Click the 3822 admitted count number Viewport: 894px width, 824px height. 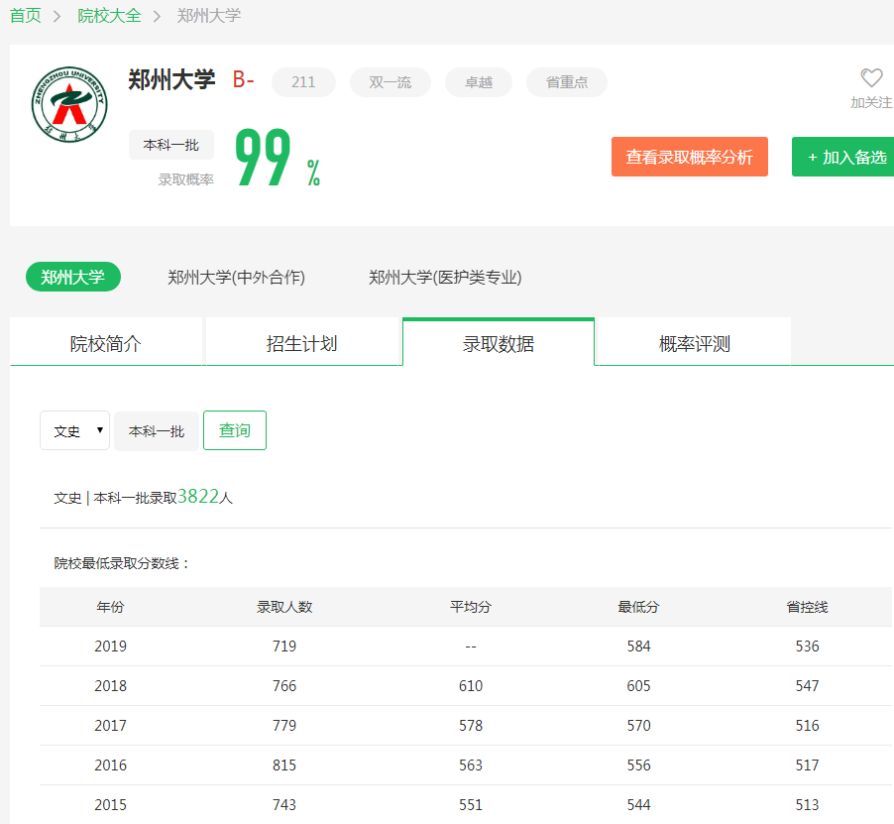198,497
